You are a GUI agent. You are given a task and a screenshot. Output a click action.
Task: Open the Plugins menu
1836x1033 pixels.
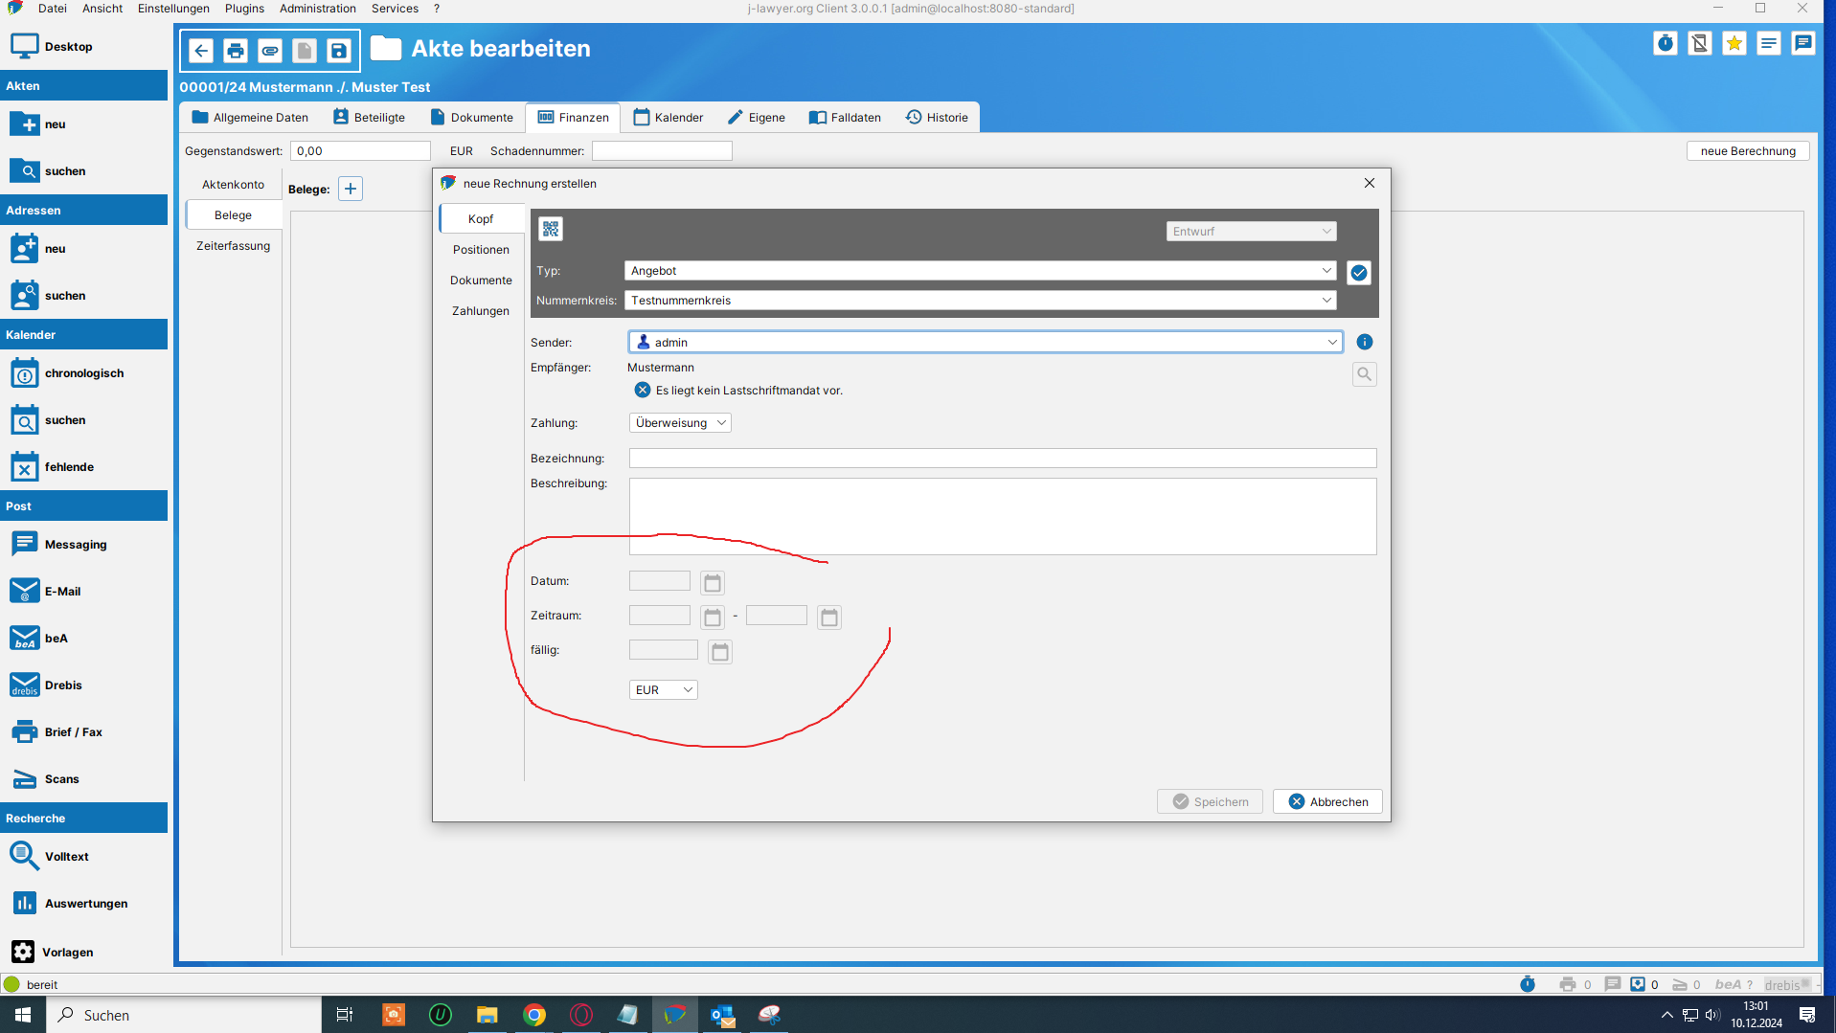coord(244,9)
